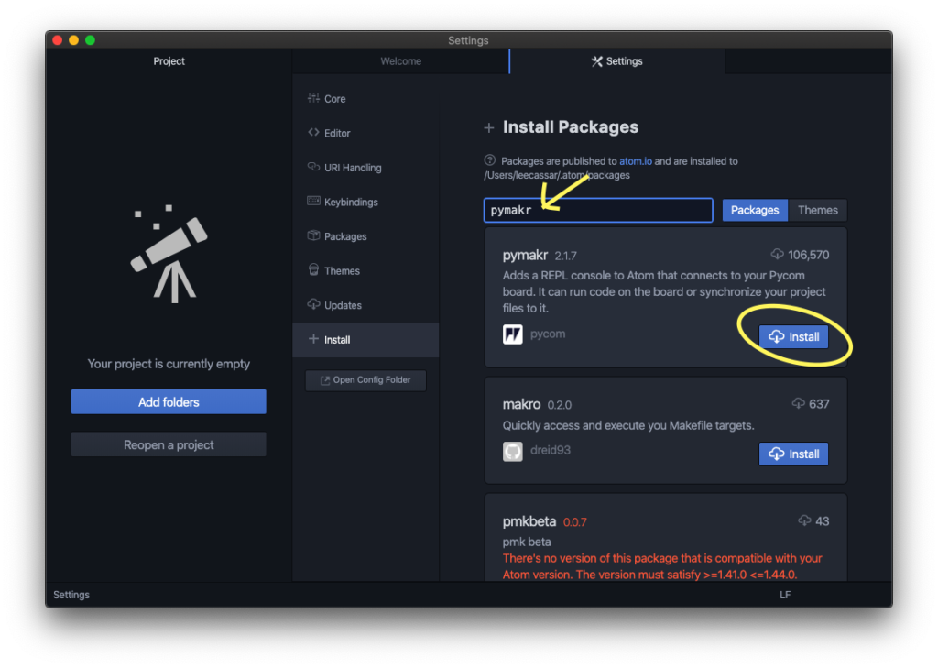Open the pymakr package title
Screen dimensions: 938x668
[x=525, y=256]
